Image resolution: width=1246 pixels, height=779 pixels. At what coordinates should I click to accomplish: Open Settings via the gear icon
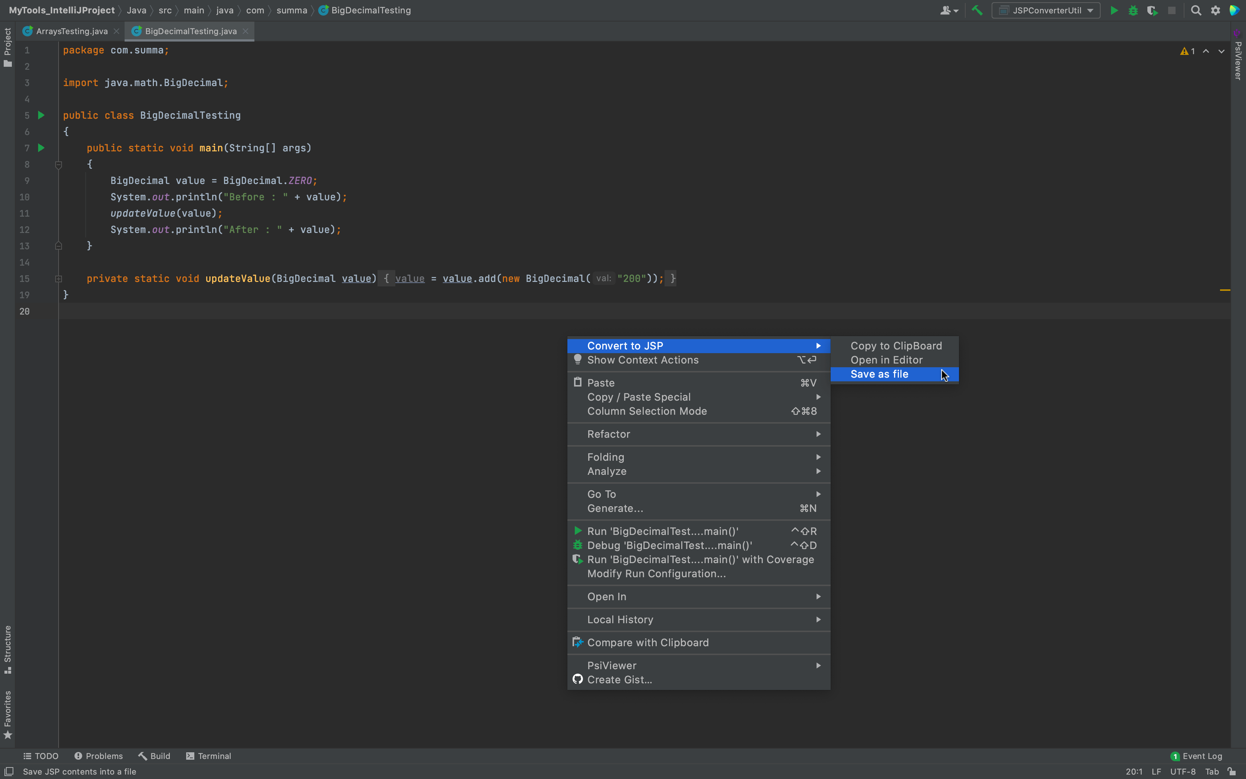(1215, 10)
